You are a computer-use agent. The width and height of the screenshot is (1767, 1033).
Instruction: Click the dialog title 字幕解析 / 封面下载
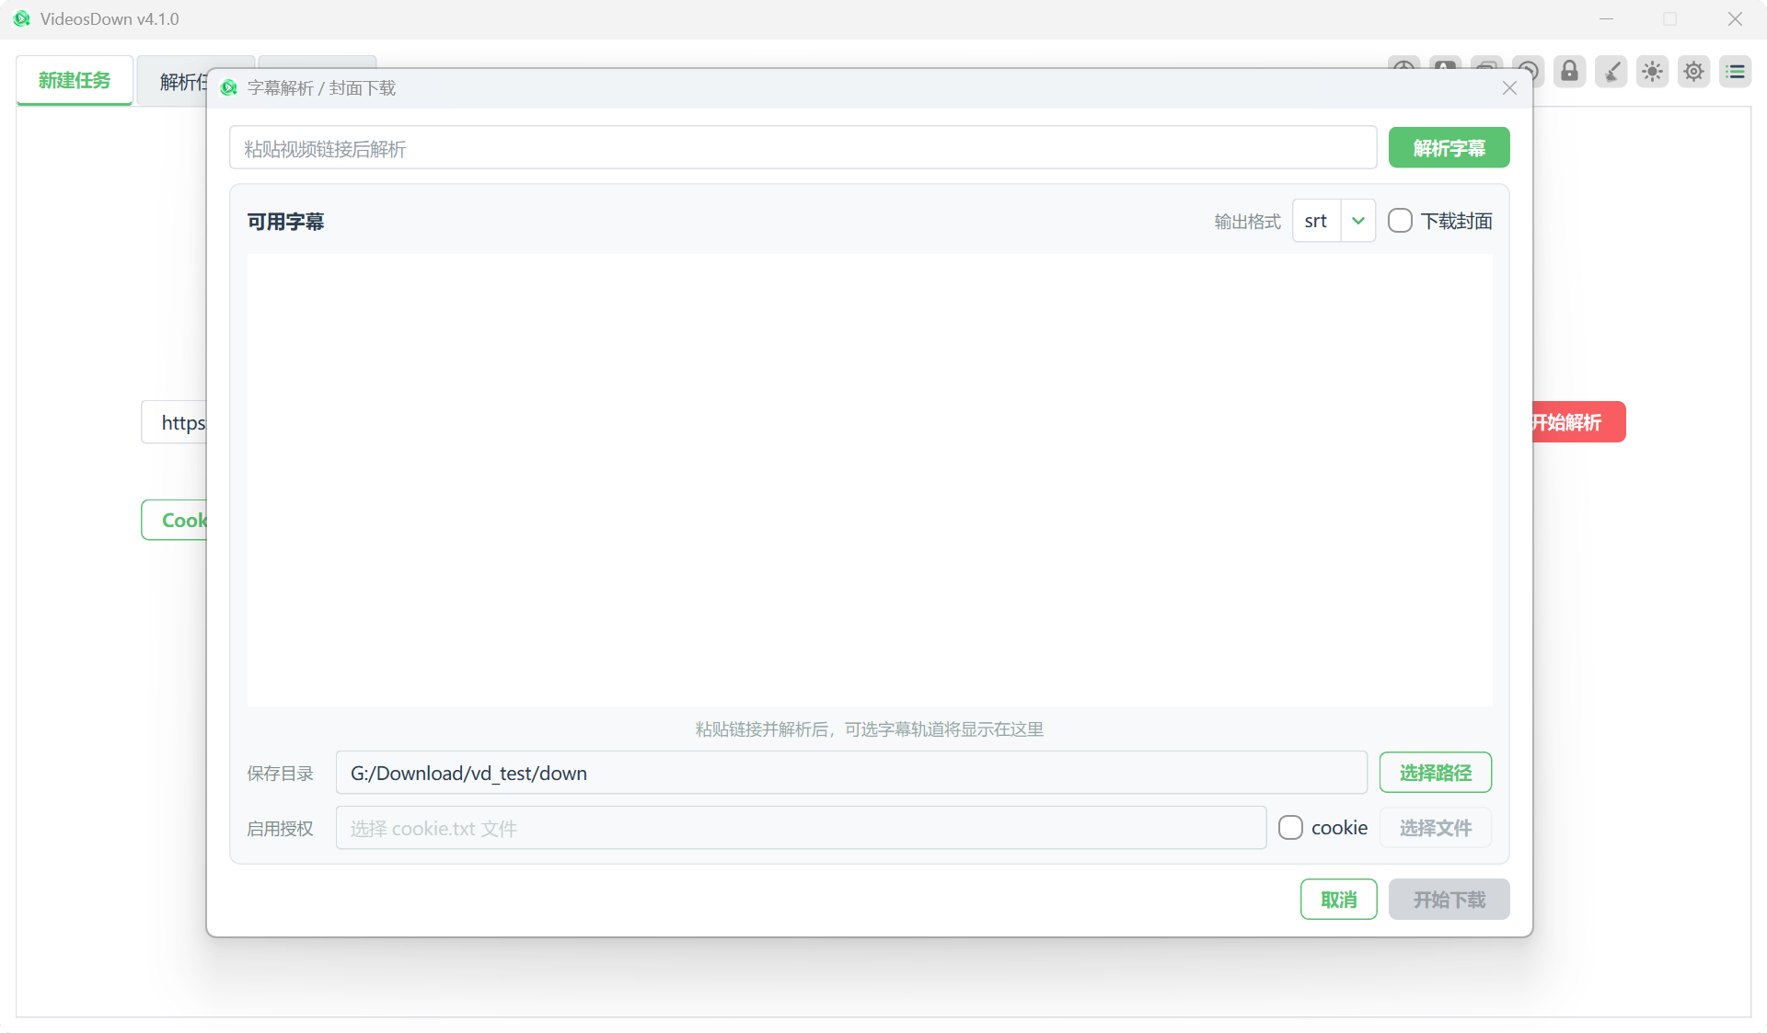tap(321, 88)
